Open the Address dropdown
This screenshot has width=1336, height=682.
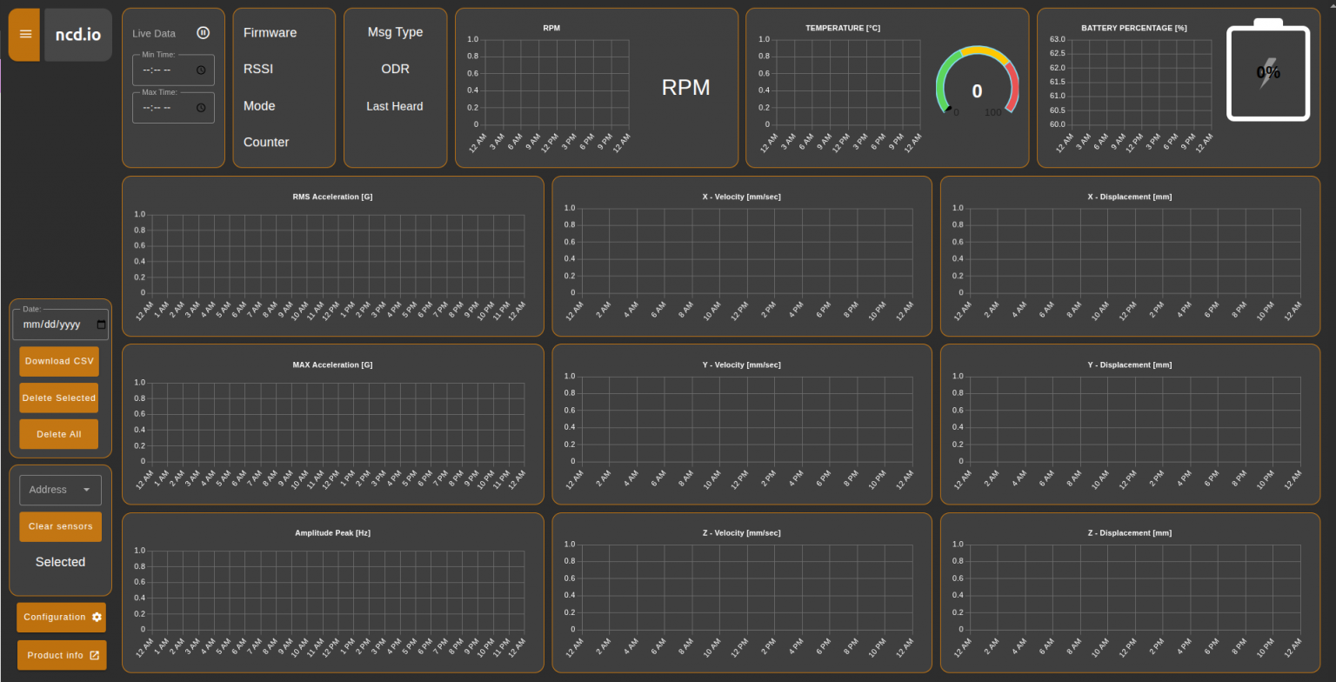tap(60, 490)
